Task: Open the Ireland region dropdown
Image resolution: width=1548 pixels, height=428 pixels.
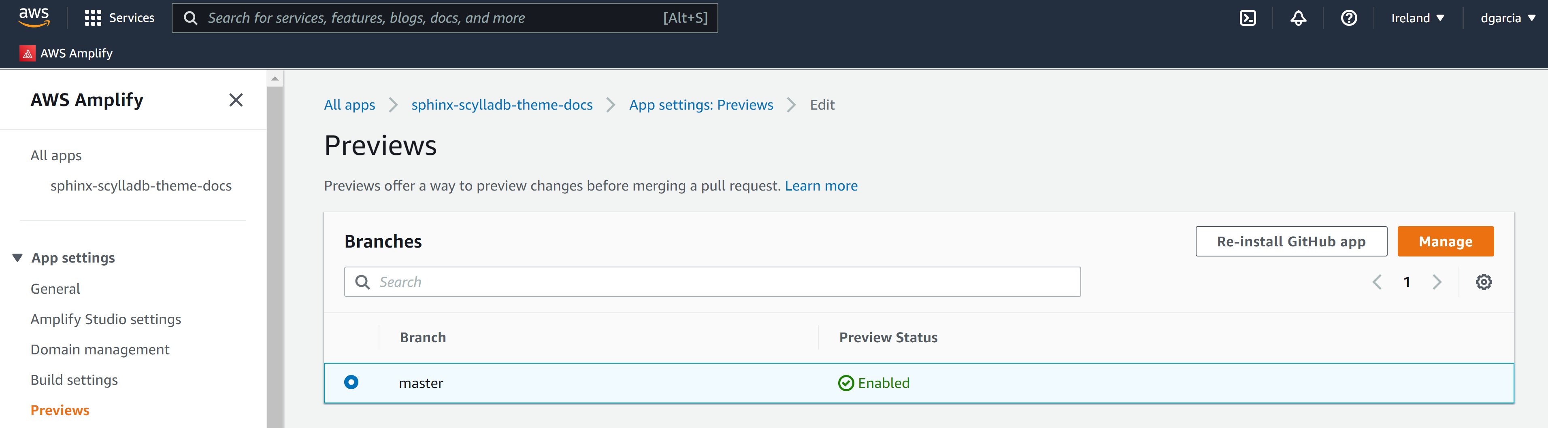Action: [1417, 18]
